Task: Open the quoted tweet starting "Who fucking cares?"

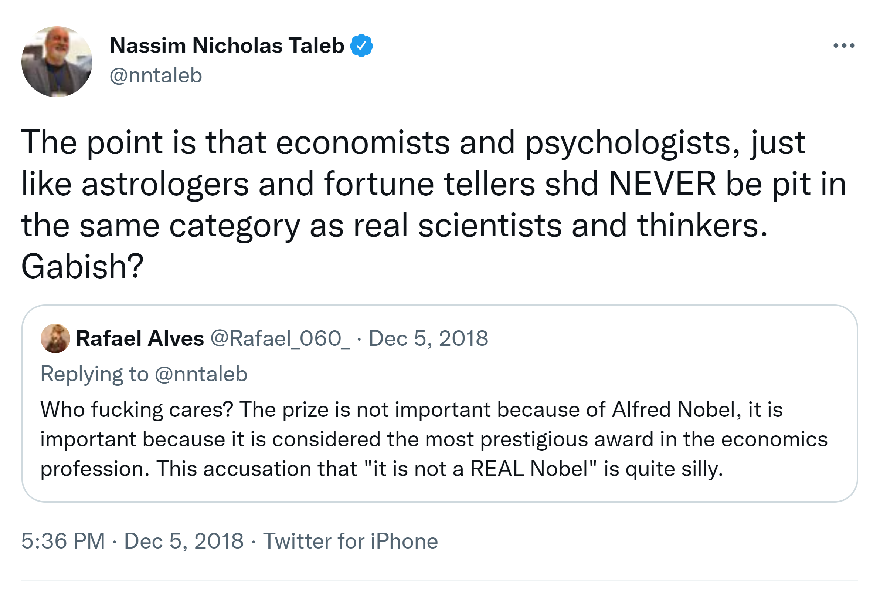Action: click(x=439, y=439)
